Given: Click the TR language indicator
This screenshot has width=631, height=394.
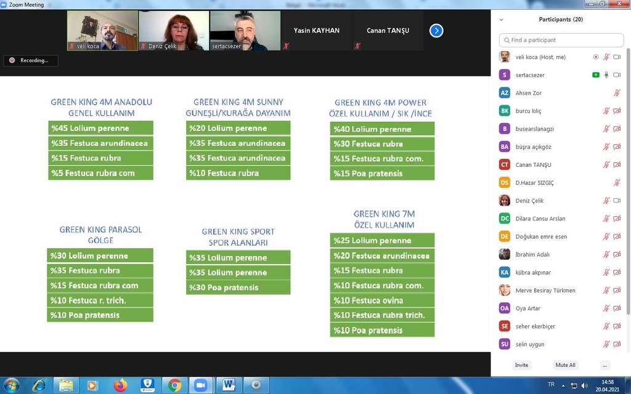Looking at the screenshot, I should [x=551, y=385].
